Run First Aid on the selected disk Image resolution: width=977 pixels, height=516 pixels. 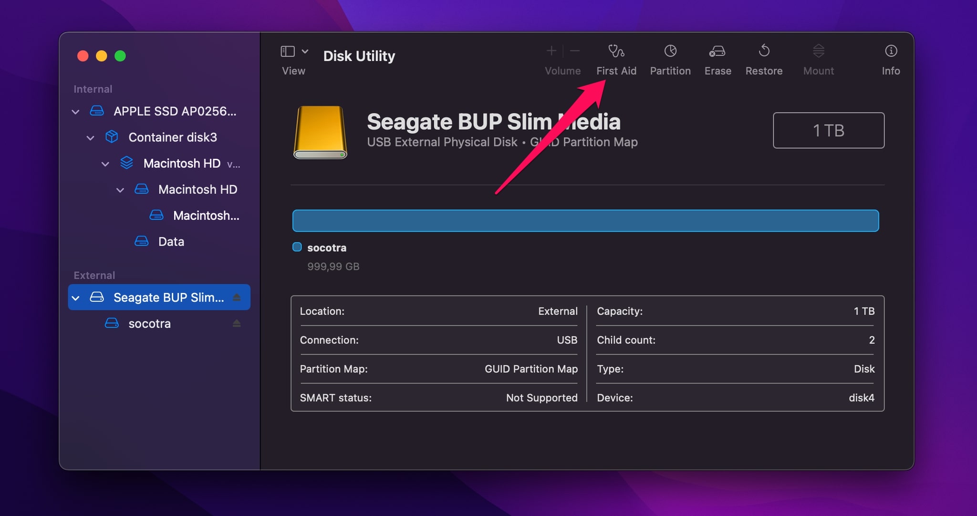click(616, 57)
